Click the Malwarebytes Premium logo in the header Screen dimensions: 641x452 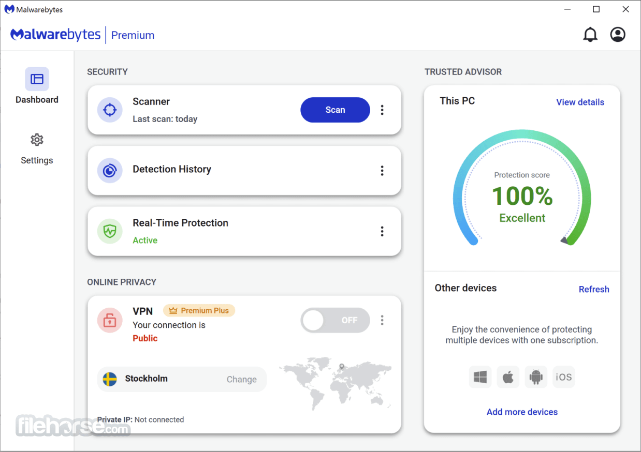coord(82,35)
